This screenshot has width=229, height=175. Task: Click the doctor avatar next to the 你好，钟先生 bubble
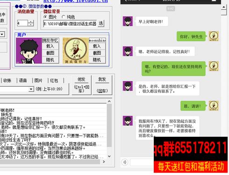coord(214,36)
